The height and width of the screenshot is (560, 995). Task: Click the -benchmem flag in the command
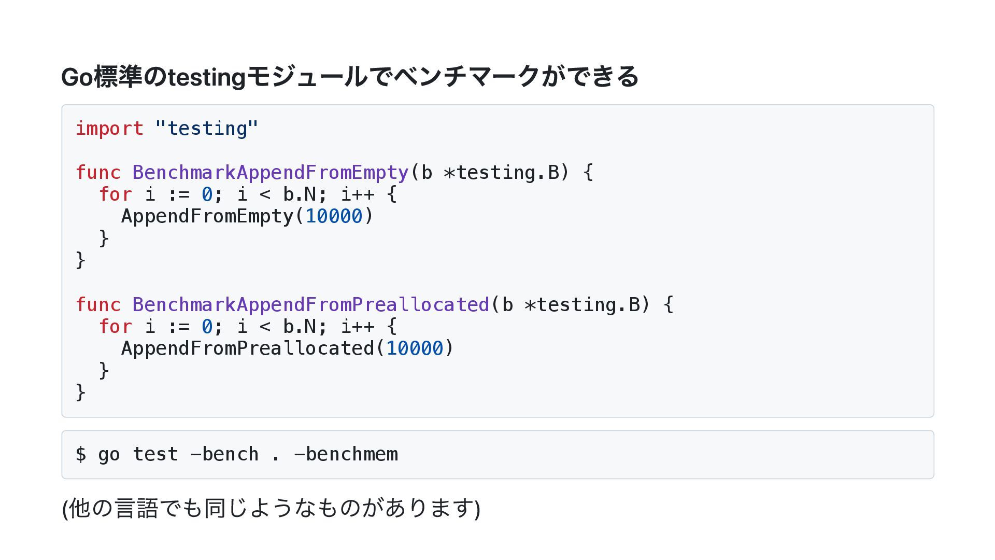coord(346,454)
